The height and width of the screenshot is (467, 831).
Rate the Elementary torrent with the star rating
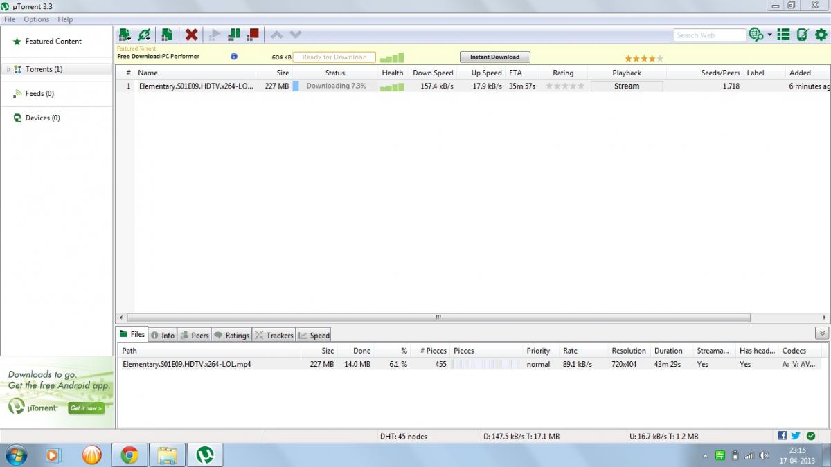565,86
